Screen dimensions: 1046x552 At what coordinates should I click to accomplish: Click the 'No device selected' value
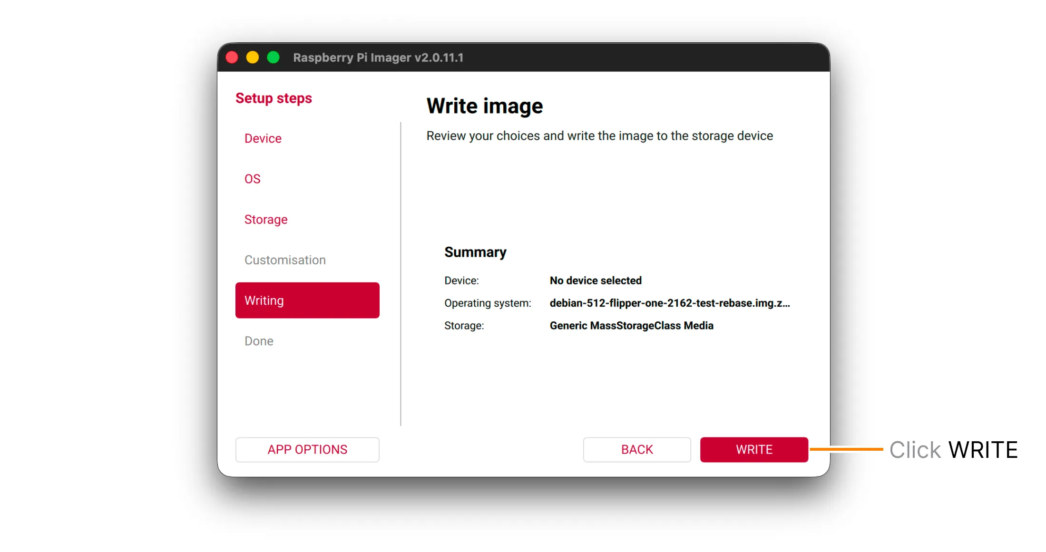click(596, 281)
